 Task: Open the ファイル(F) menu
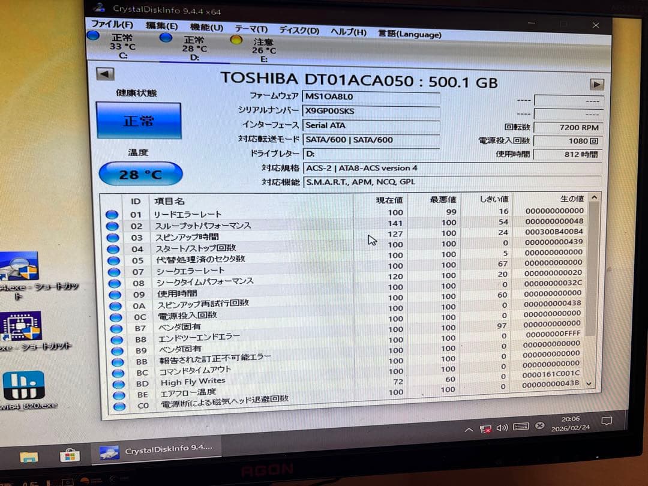[112, 25]
